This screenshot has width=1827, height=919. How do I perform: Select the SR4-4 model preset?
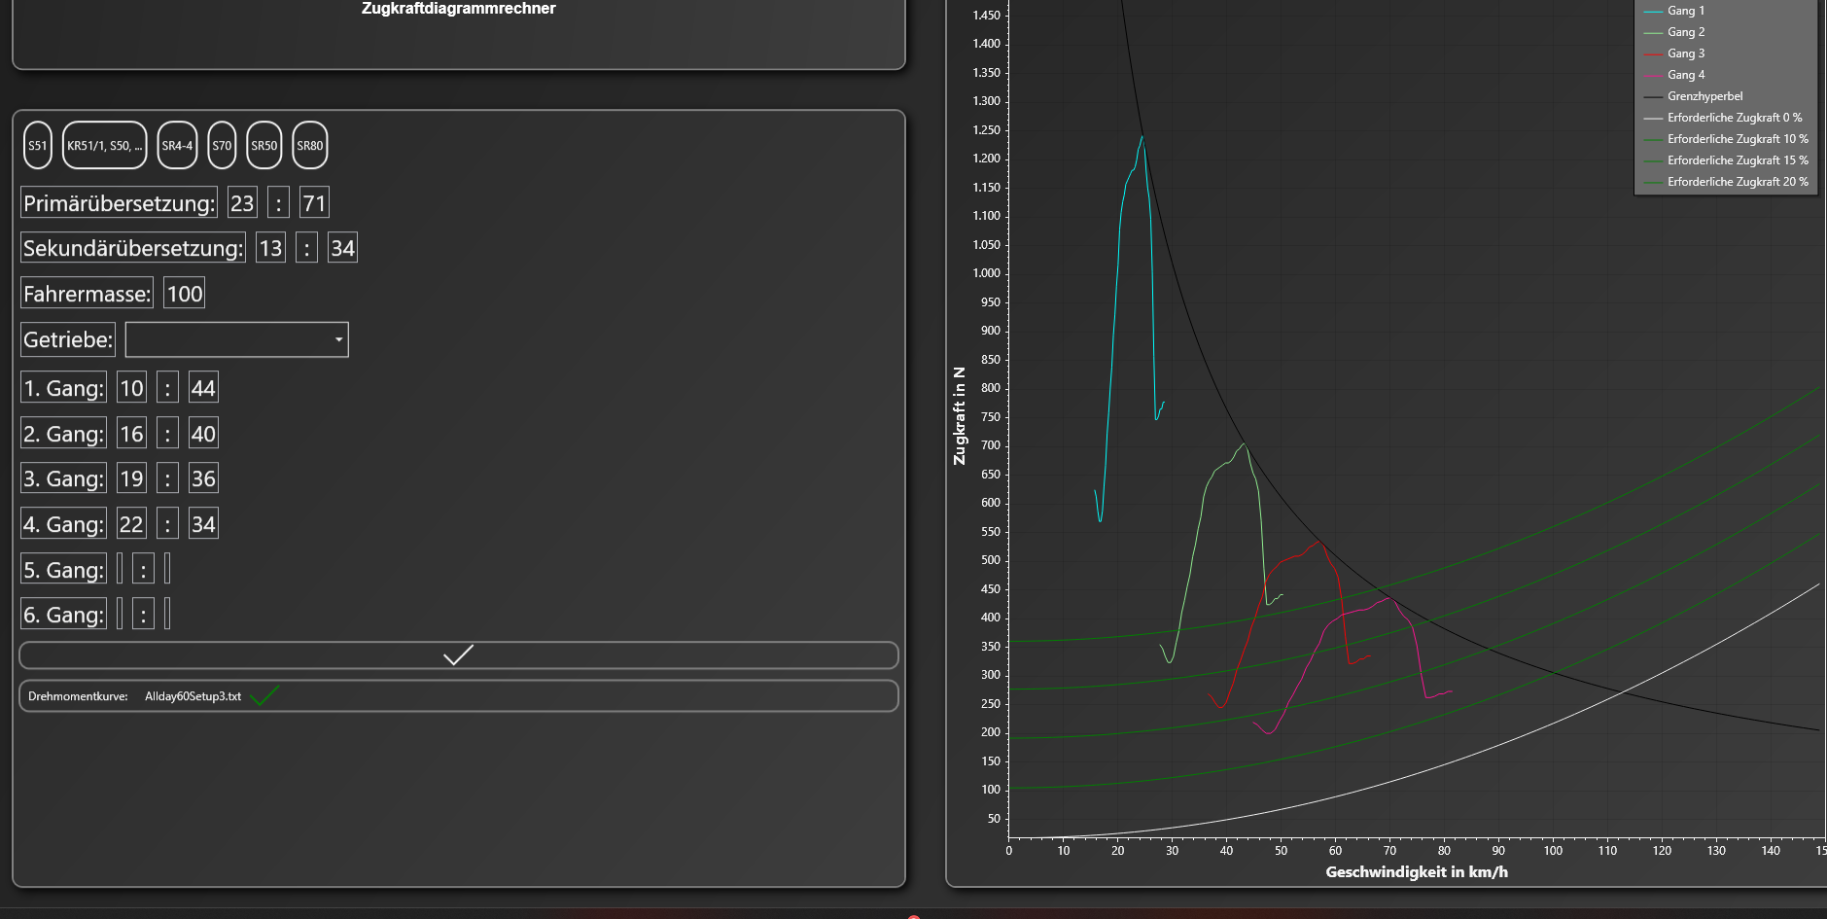coord(177,146)
